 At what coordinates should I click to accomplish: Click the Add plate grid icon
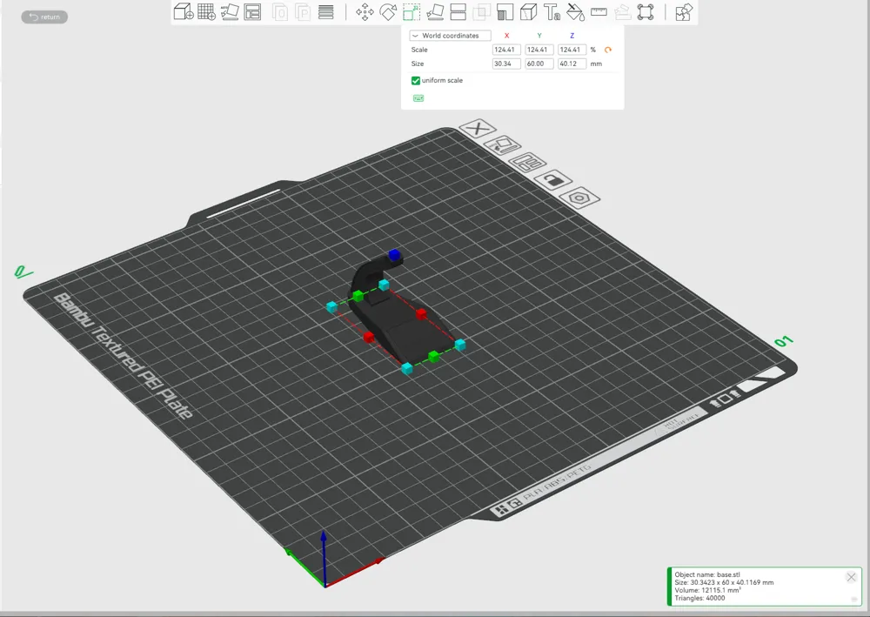click(206, 11)
